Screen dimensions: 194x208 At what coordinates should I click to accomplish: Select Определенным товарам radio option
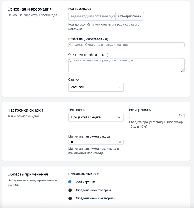pyautogui.click(x=70, y=190)
